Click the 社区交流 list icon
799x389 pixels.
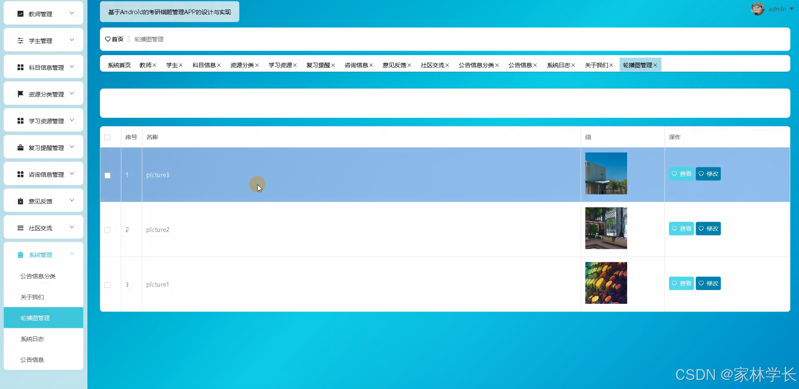(20, 227)
